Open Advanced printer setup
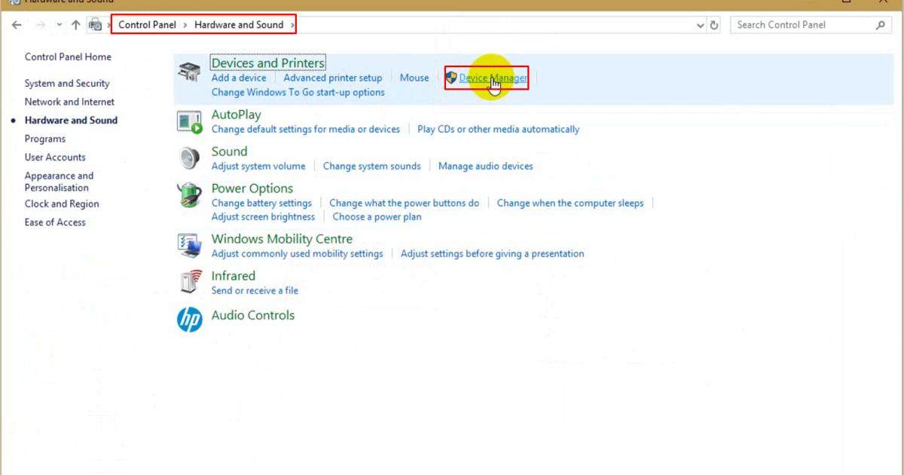Screen dimensions: 904x475 pos(333,78)
